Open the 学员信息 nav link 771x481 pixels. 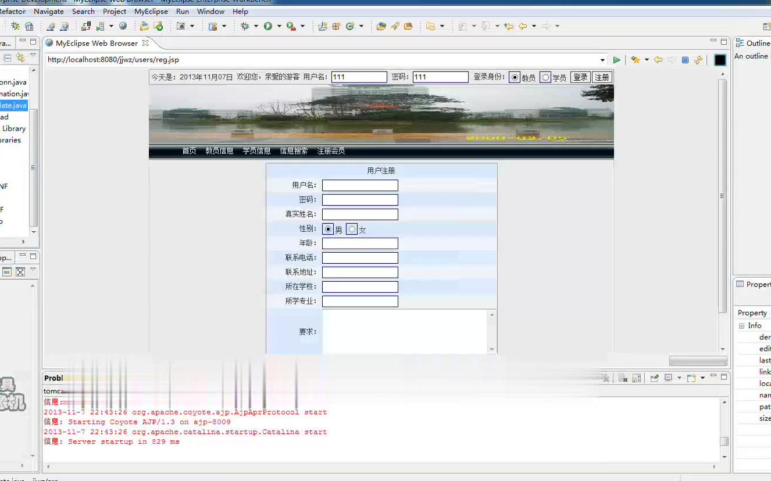(256, 151)
